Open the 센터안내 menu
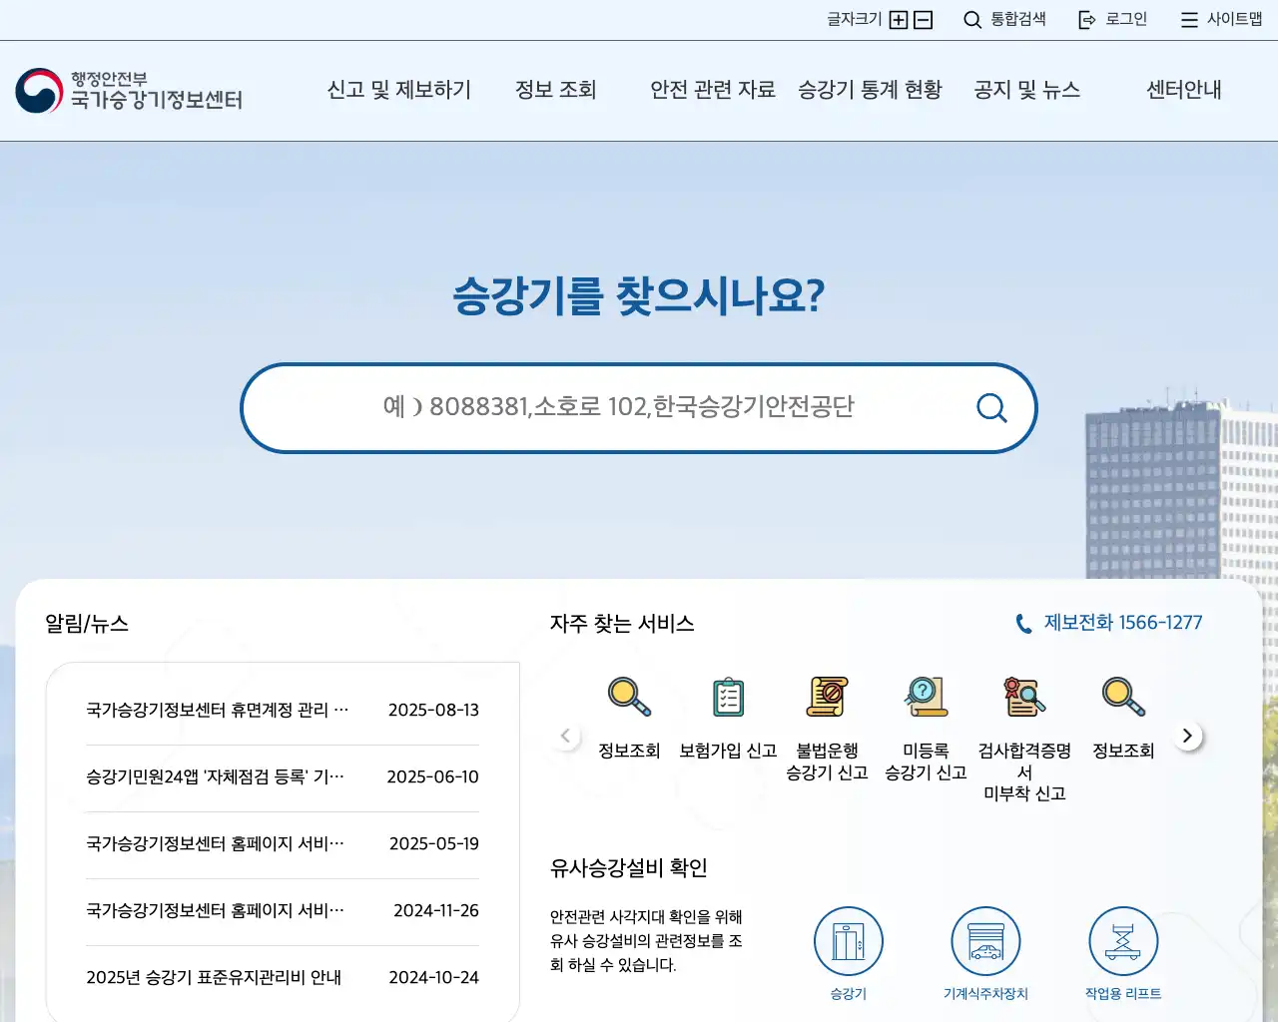This screenshot has width=1278, height=1022. [1184, 90]
